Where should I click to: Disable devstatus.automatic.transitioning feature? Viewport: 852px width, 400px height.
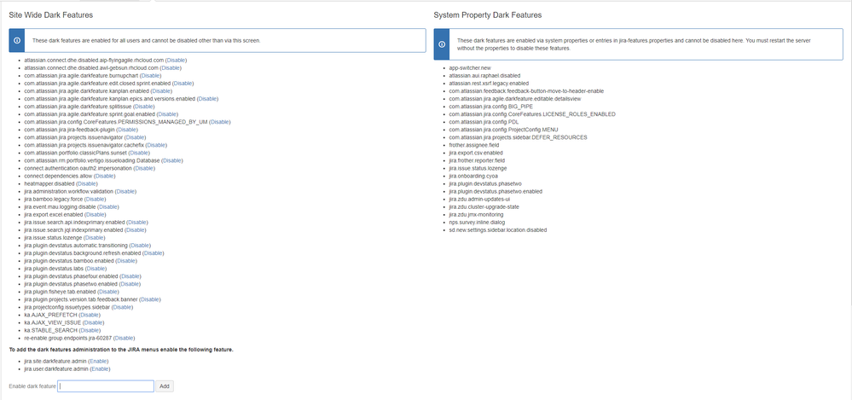click(140, 246)
